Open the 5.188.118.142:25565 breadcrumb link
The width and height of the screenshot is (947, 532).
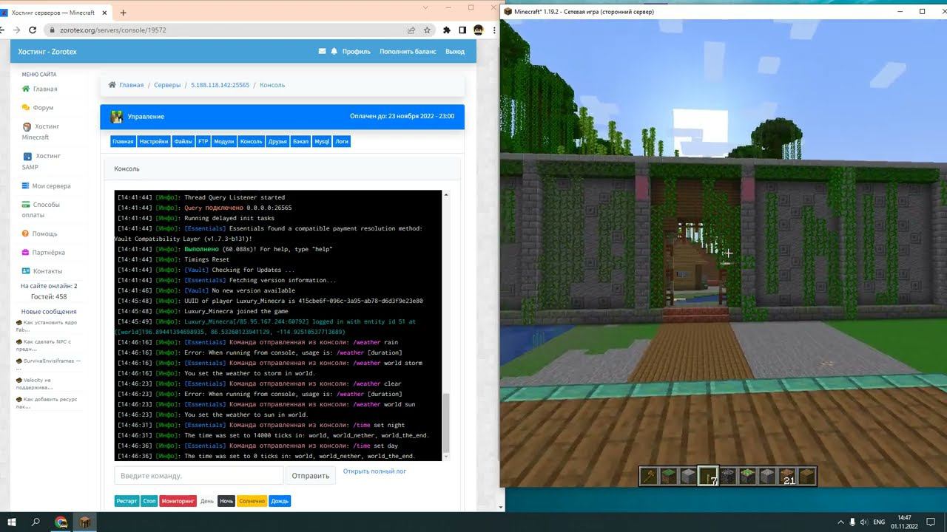pos(220,85)
